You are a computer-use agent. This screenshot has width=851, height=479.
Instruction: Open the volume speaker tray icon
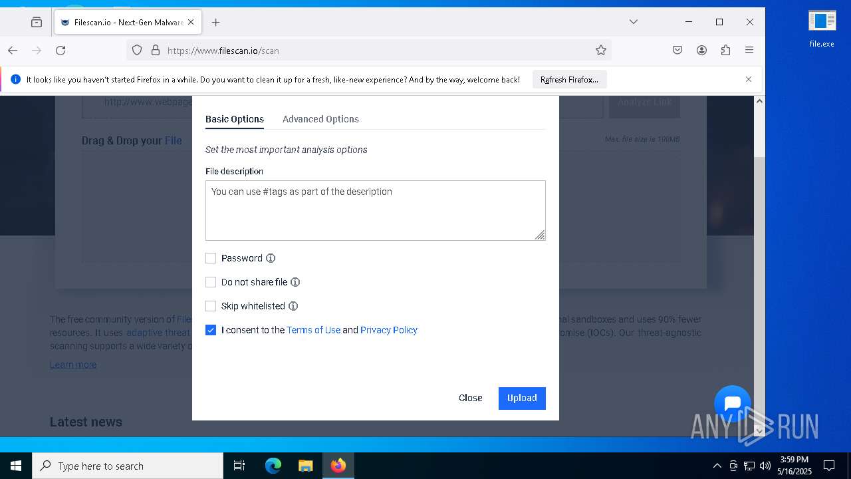pos(765,466)
